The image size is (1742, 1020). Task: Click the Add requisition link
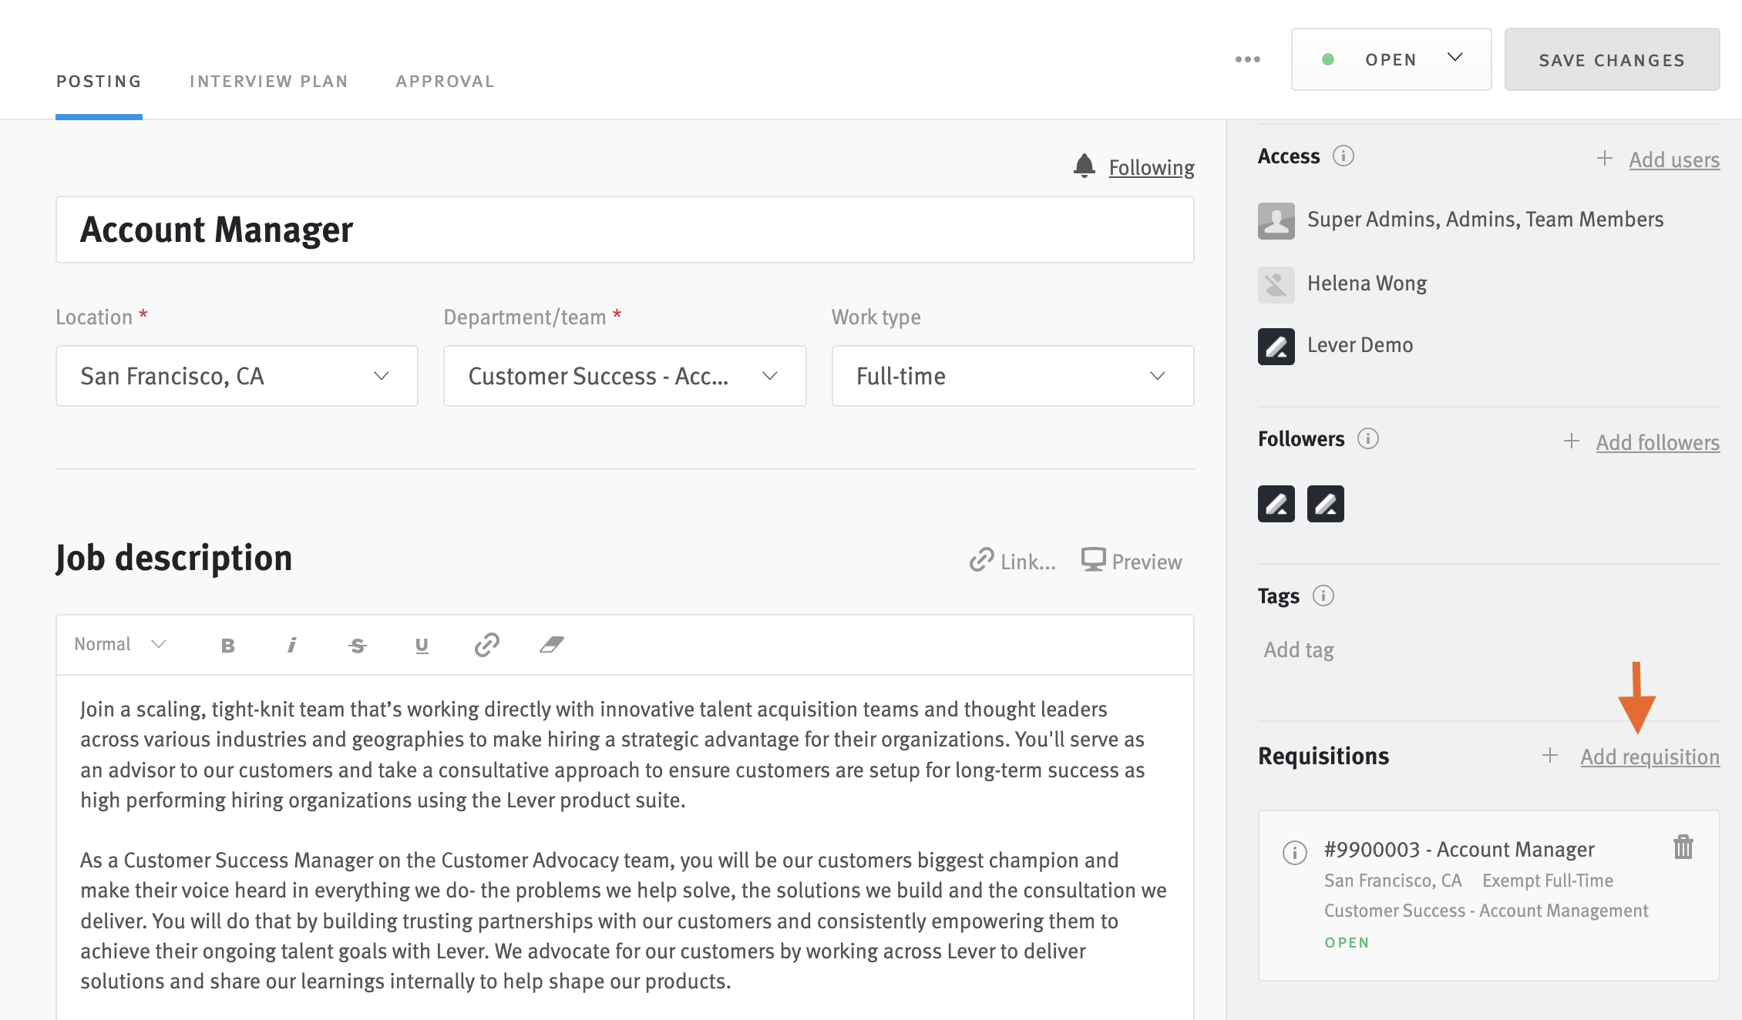[x=1650, y=757]
